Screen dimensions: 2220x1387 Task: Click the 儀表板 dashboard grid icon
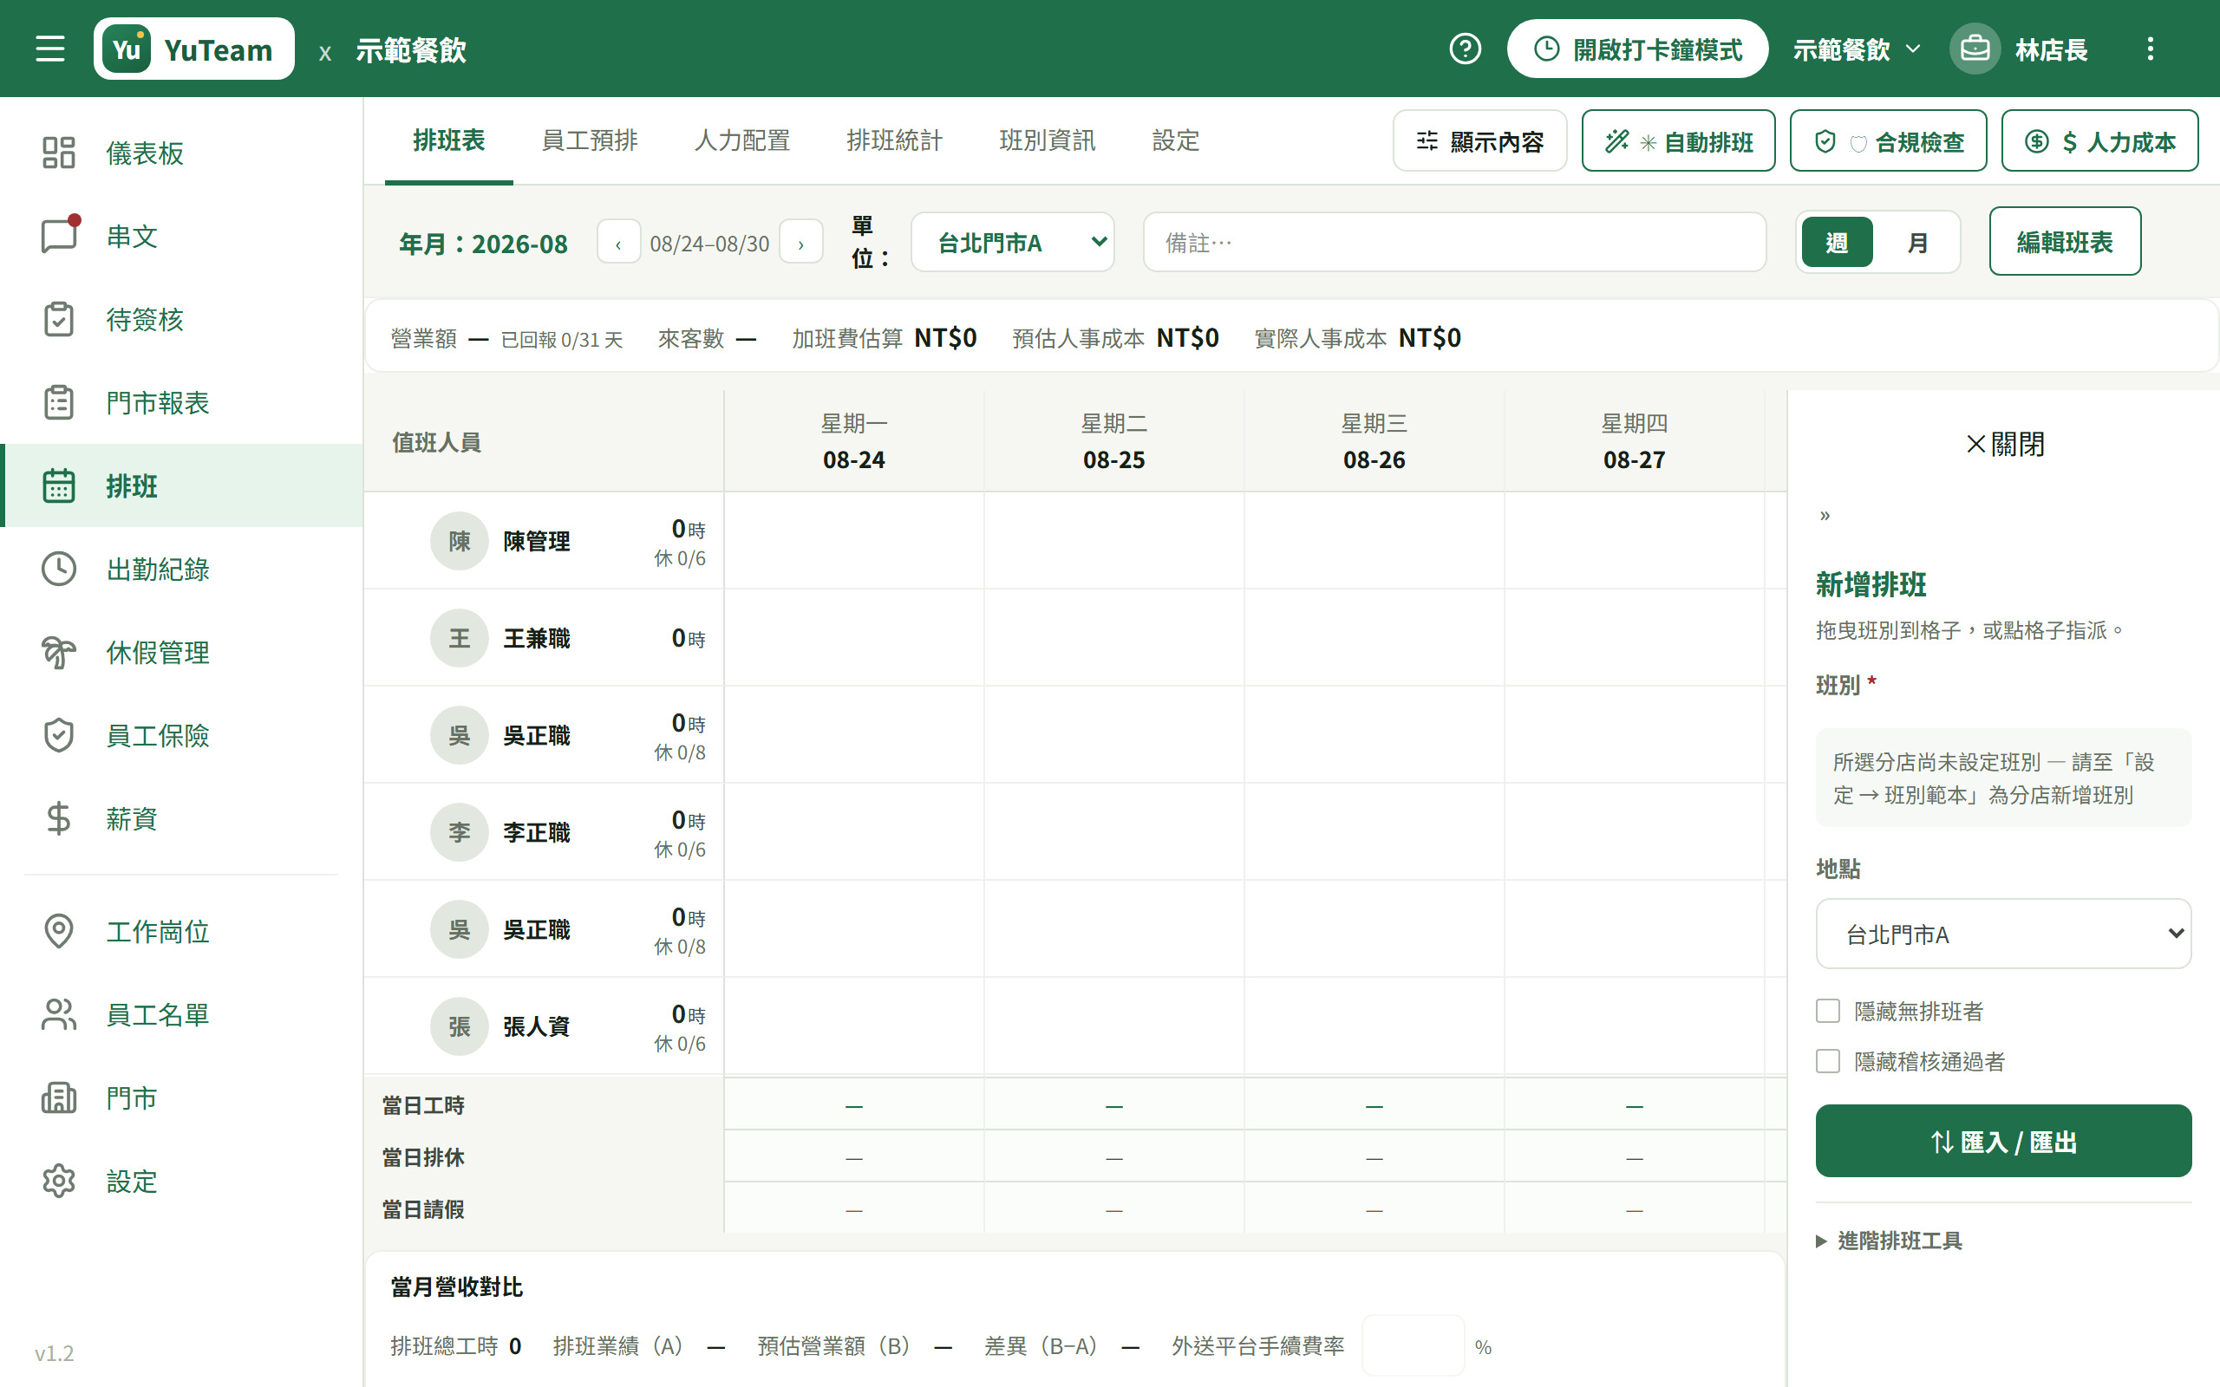[59, 153]
